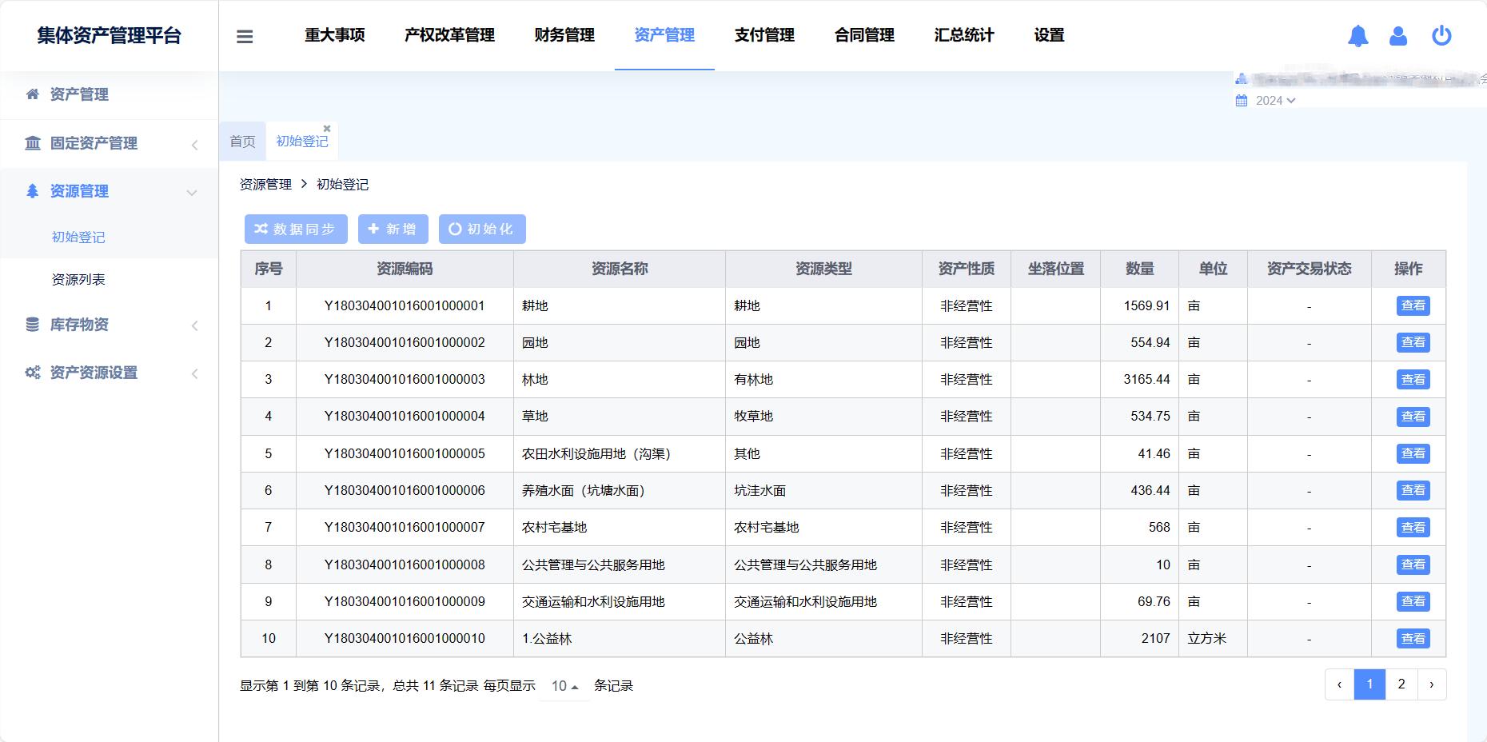Click the user profile icon
The height and width of the screenshot is (742, 1487).
(1398, 36)
